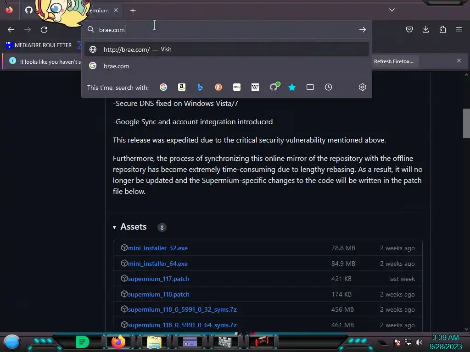Open Firefox application menu
Viewport: 470px width, 352px height.
tap(459, 29)
